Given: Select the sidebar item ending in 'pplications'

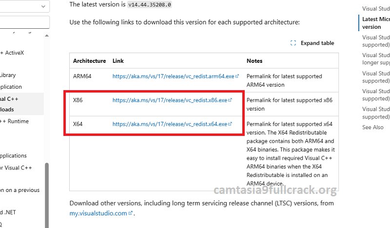Looking at the screenshot, I should point(14,155).
